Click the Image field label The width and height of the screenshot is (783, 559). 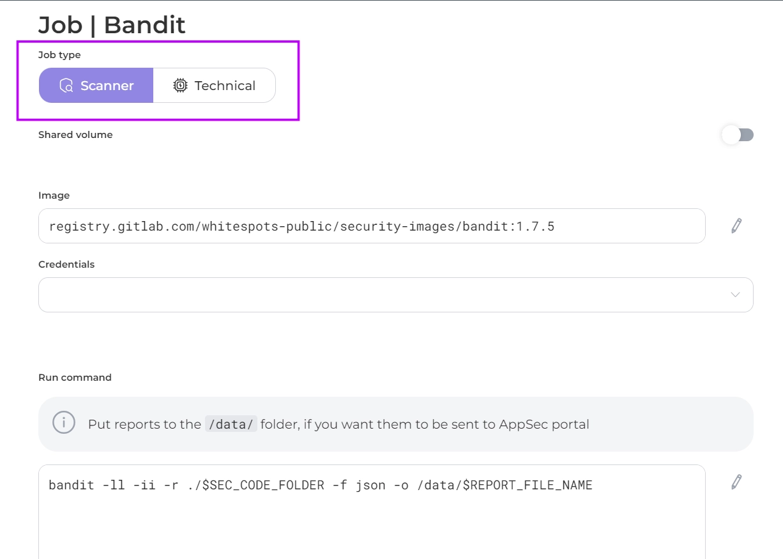pos(54,195)
